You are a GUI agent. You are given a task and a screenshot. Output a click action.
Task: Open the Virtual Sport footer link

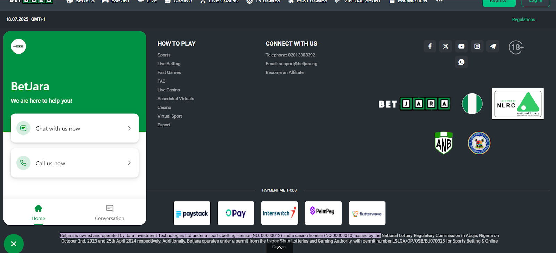click(x=170, y=116)
